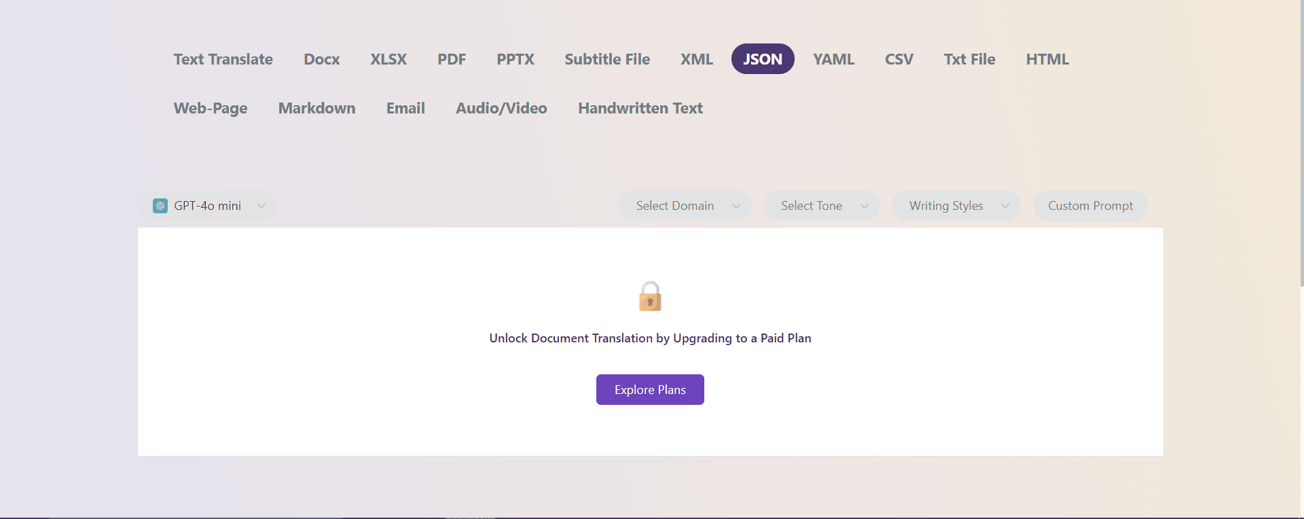Viewport: 1304px width, 519px height.
Task: Select the Docx tab
Action: click(x=321, y=59)
